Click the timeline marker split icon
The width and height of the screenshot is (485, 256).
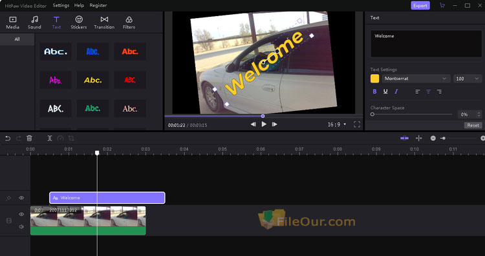coord(419,139)
